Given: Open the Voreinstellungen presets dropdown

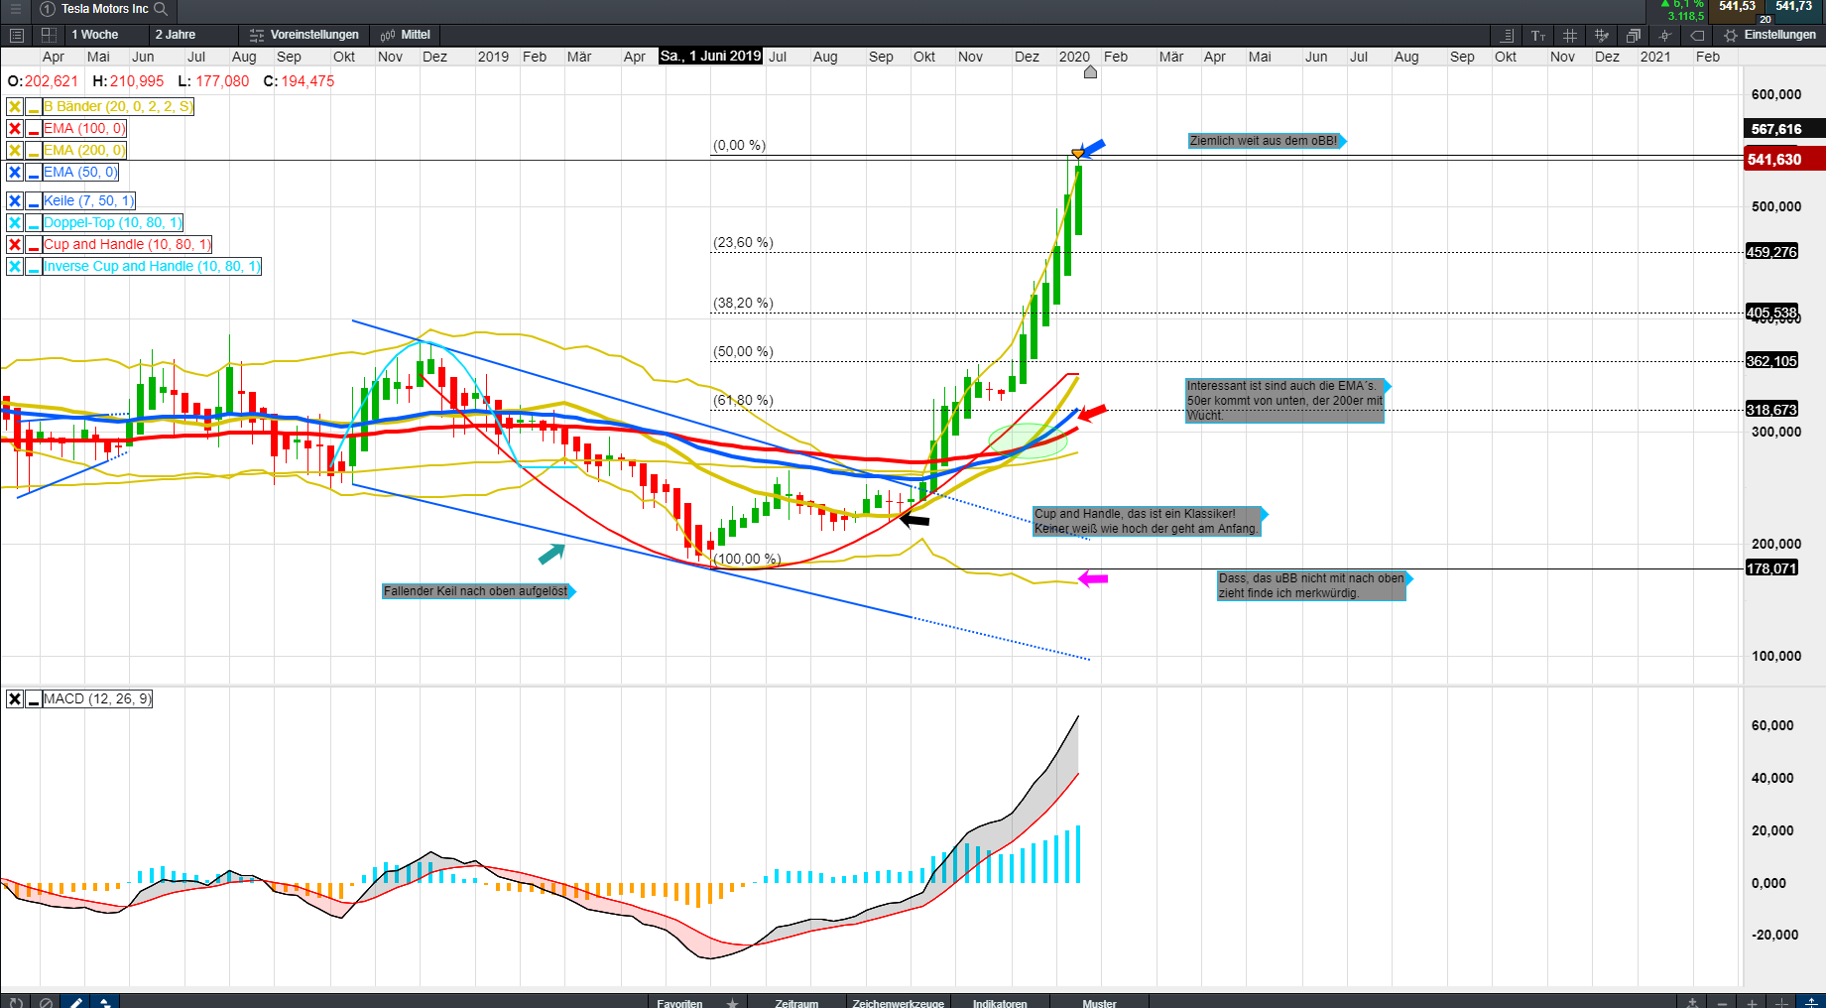Looking at the screenshot, I should click(x=305, y=35).
